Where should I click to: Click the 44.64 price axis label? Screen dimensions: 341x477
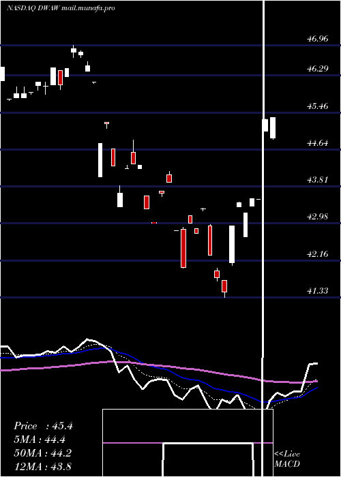(318, 142)
